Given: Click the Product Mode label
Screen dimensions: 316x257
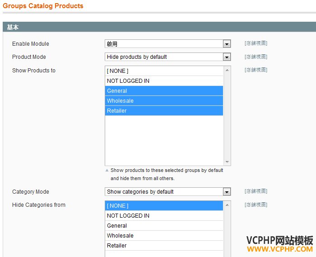Looking at the screenshot, I should pyautogui.click(x=29, y=57).
